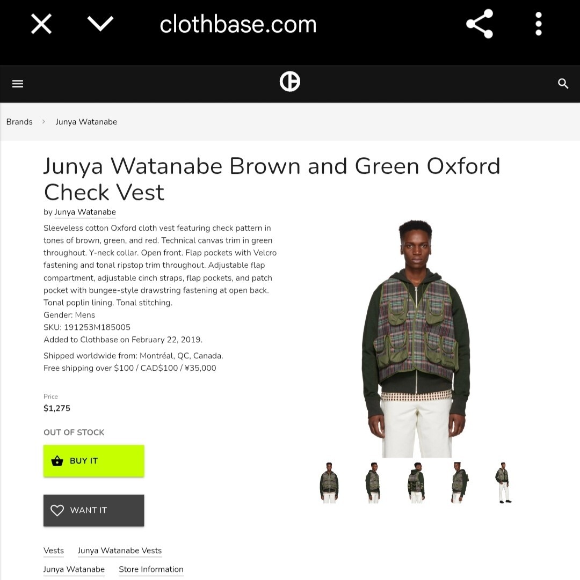The image size is (580, 580).
Task: Open site search with the magnifier icon
Action: point(563,84)
